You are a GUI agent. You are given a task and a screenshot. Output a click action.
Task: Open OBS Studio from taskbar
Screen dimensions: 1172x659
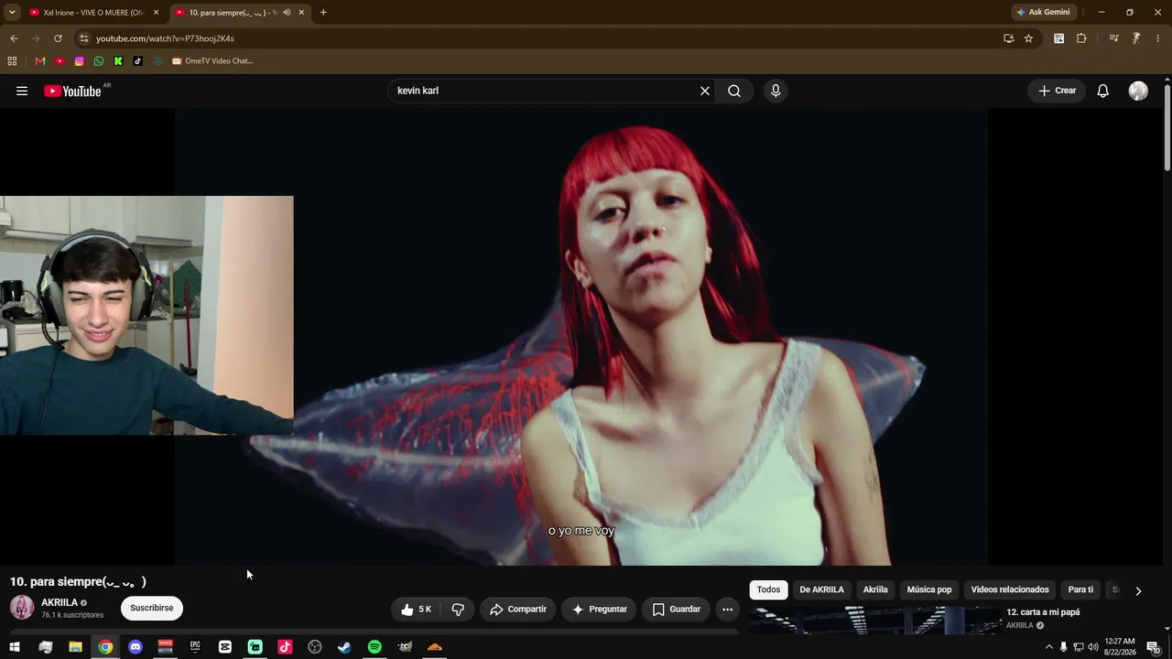[315, 647]
